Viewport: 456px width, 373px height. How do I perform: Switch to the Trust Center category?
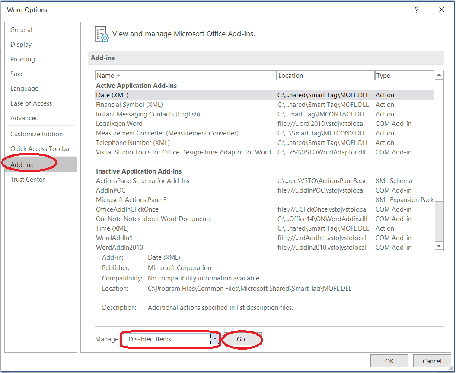click(x=28, y=180)
